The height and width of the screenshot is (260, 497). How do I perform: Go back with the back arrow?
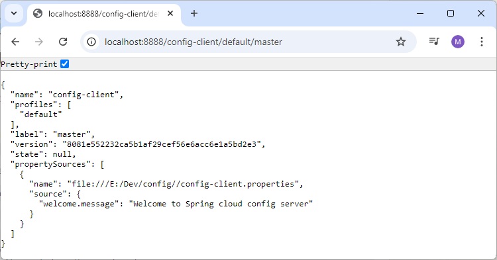pyautogui.click(x=15, y=42)
